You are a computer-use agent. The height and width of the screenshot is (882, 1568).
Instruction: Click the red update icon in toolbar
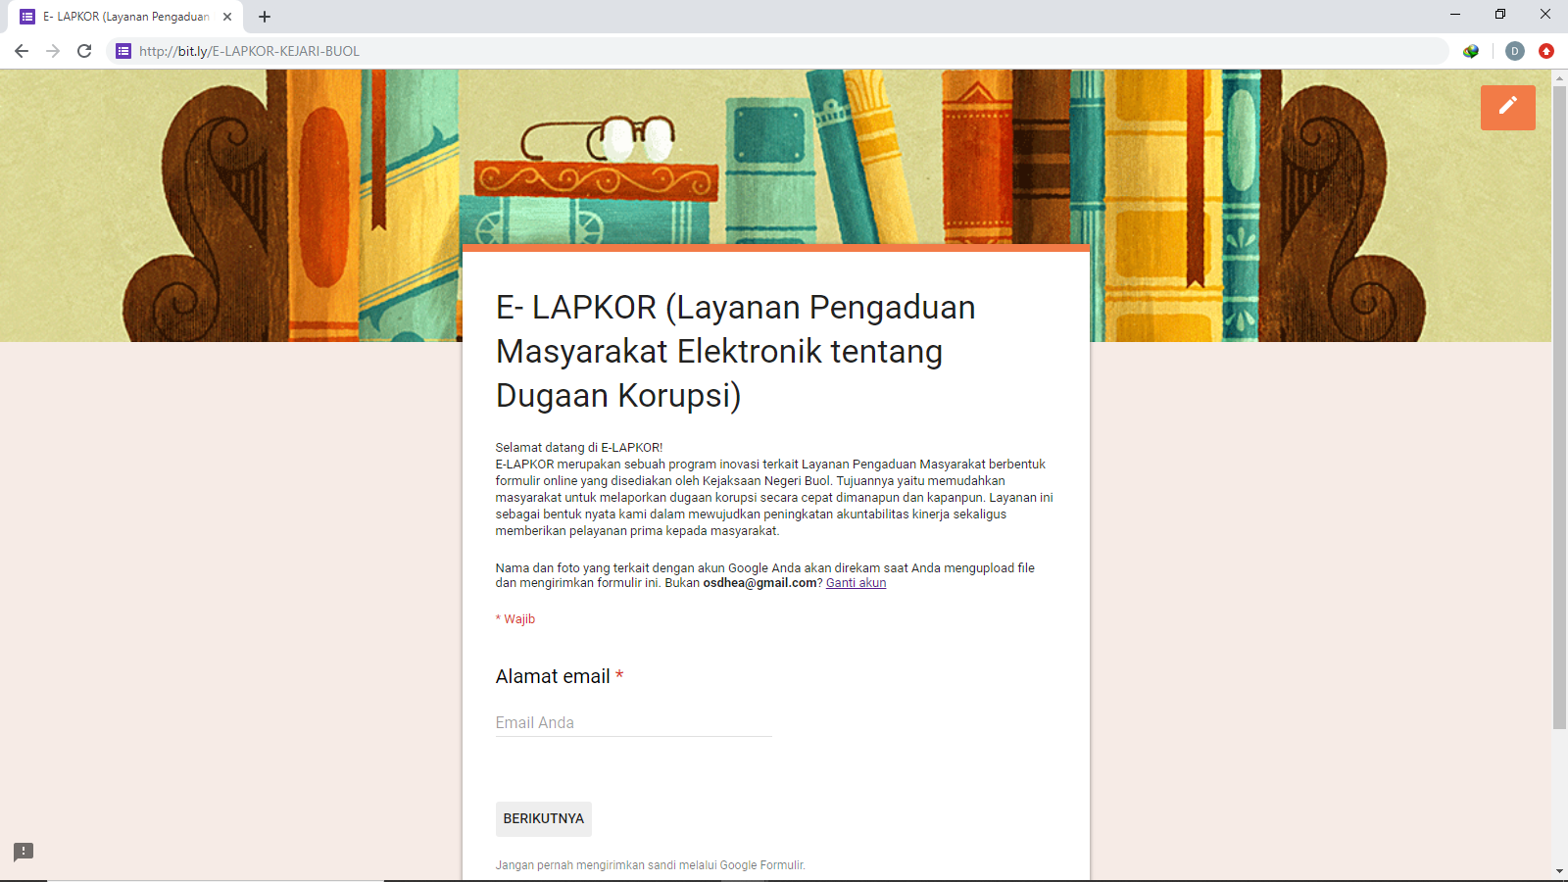[1546, 51]
